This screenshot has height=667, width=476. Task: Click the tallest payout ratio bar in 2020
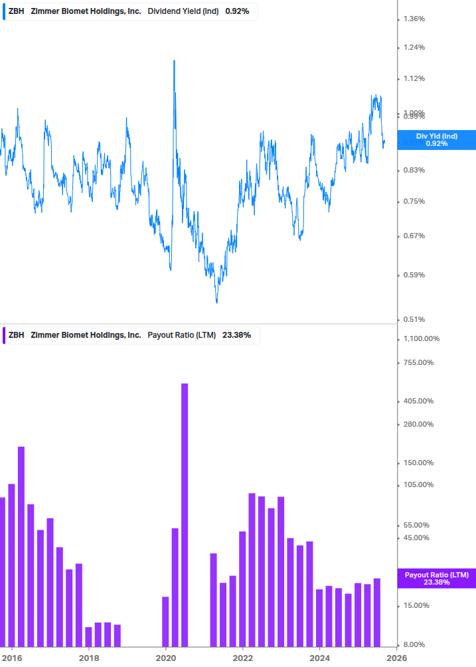coord(185,515)
